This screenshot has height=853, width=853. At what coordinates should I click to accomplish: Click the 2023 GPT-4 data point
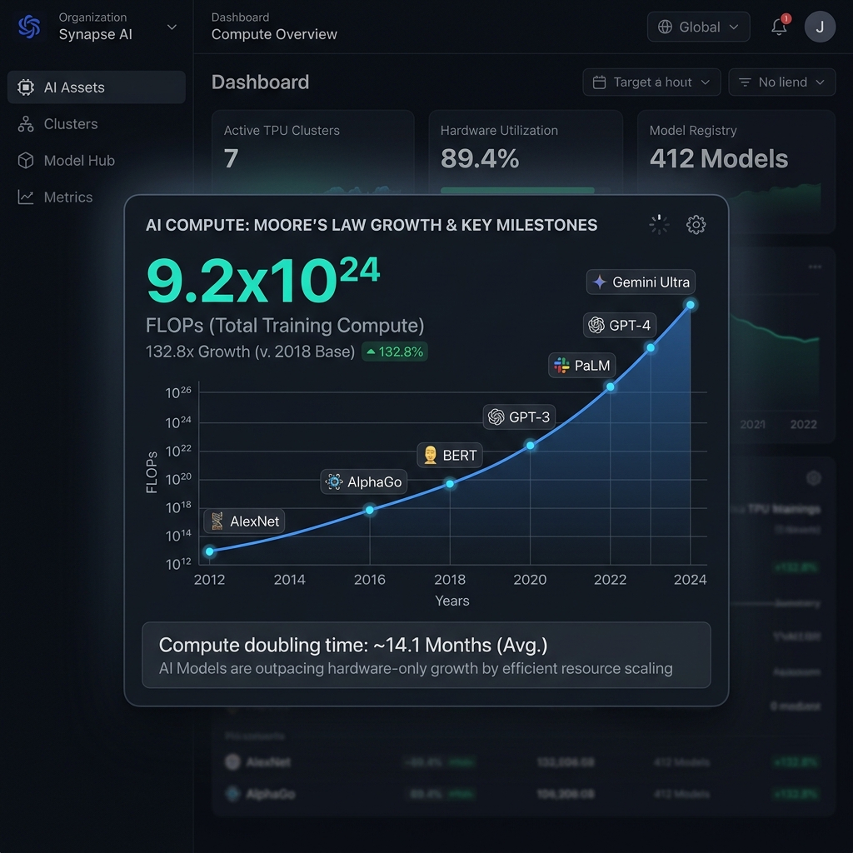coord(651,347)
